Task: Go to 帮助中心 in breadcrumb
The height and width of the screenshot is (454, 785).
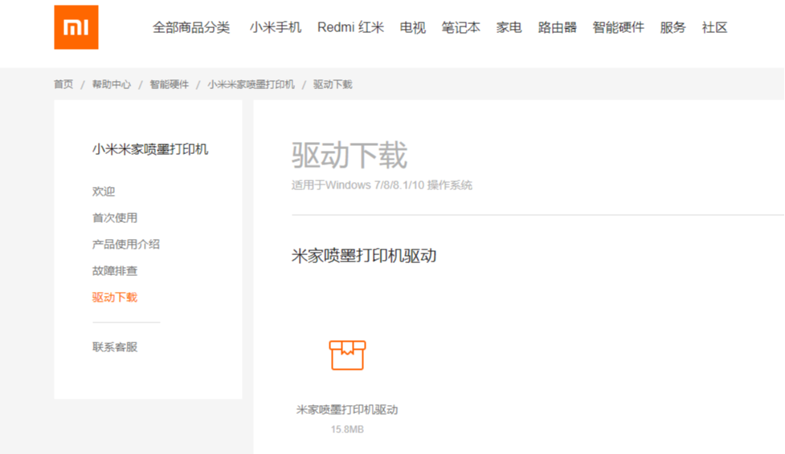Action: [111, 84]
